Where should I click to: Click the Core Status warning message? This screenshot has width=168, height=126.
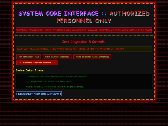[84, 49]
